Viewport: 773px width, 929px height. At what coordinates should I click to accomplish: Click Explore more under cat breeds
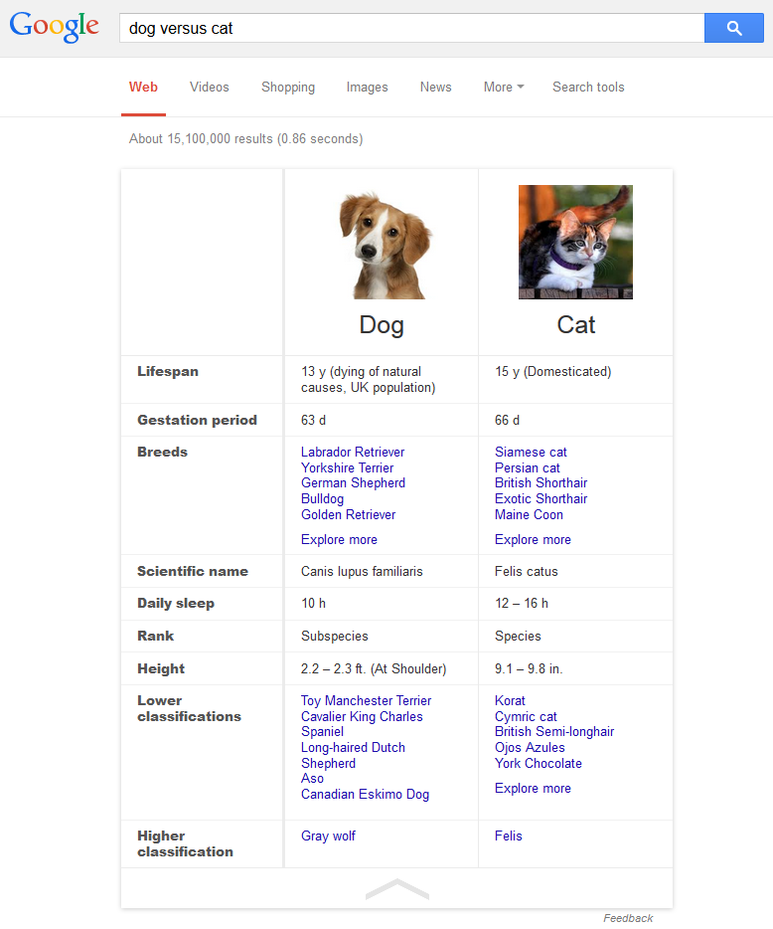pyautogui.click(x=533, y=540)
